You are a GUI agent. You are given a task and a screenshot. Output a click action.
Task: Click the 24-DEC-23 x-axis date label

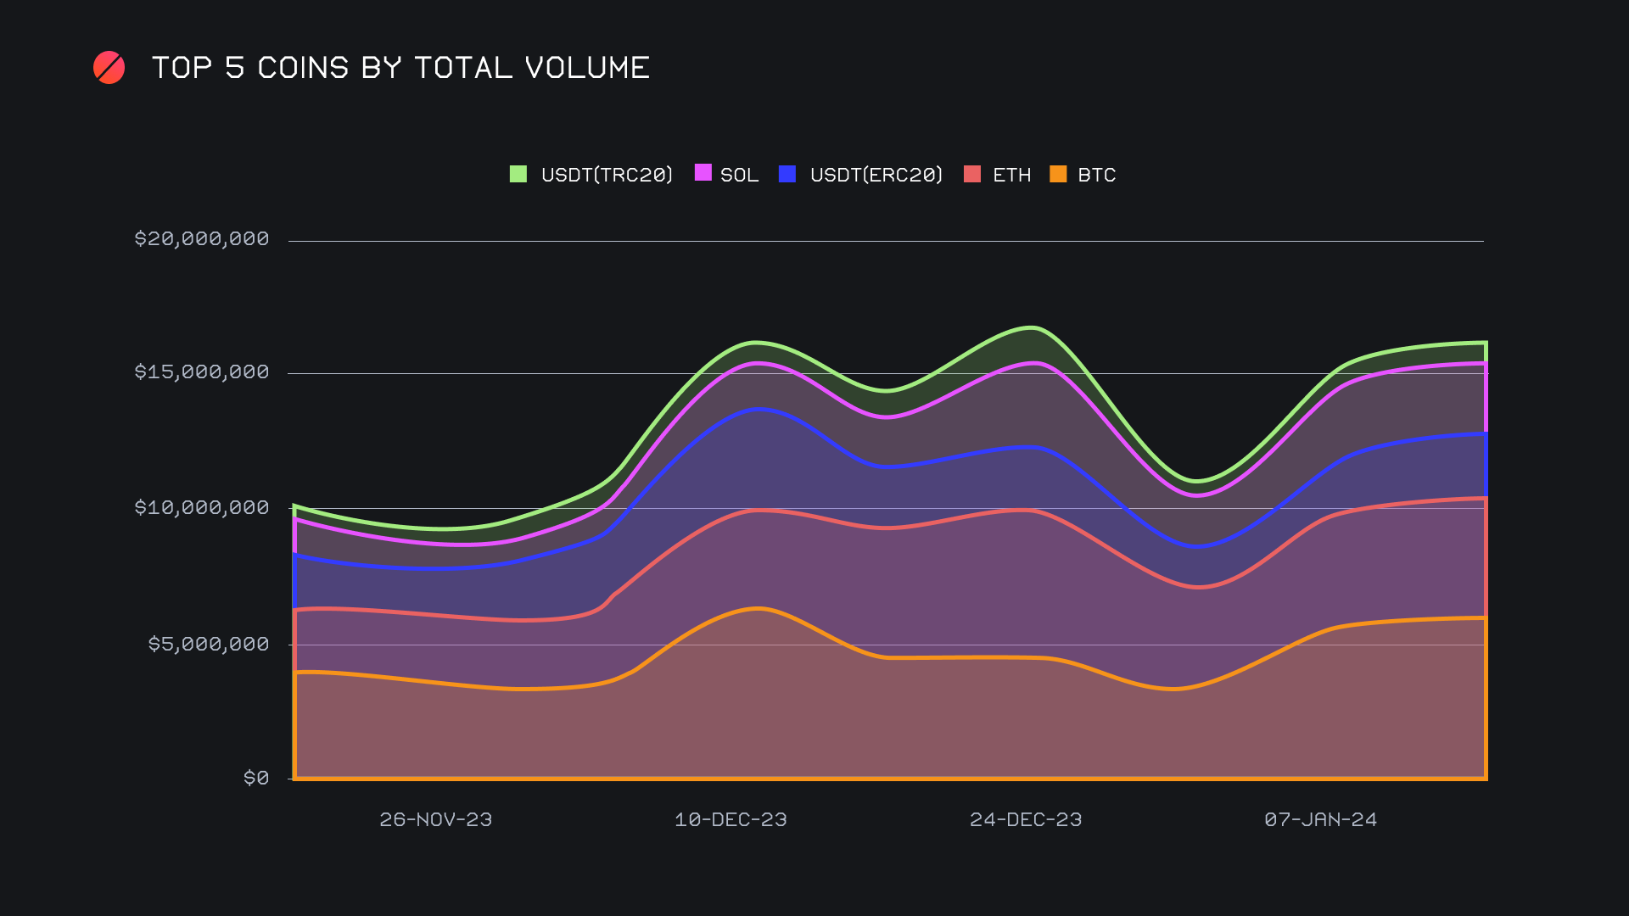click(x=1026, y=819)
